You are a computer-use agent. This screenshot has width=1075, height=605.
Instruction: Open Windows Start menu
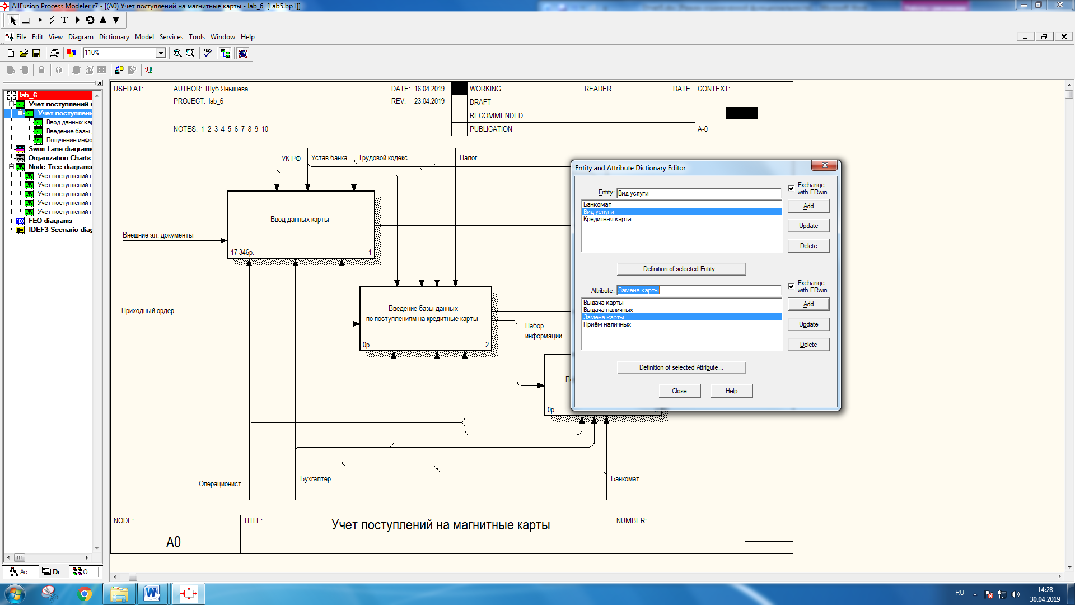click(x=15, y=594)
